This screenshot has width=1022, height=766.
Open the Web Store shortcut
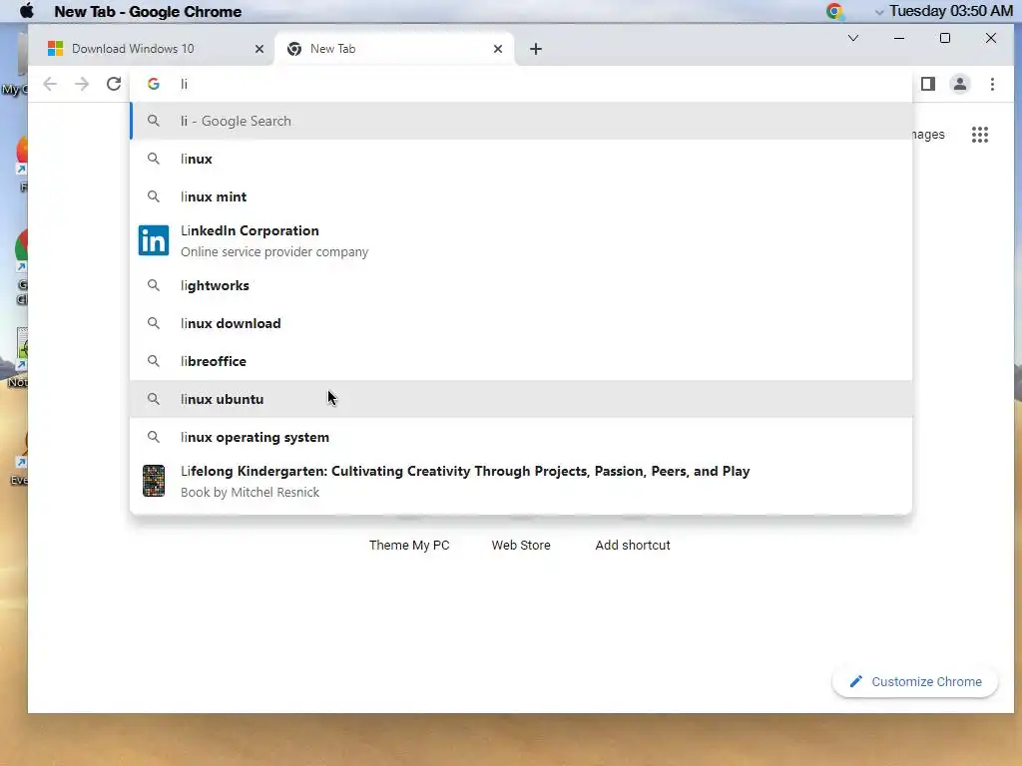[x=521, y=546]
